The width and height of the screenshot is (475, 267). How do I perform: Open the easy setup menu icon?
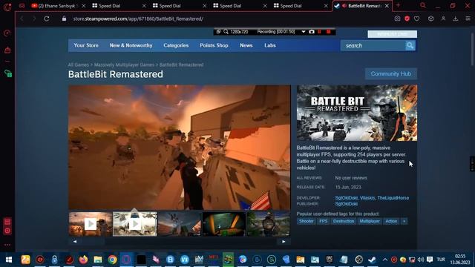pos(468,19)
